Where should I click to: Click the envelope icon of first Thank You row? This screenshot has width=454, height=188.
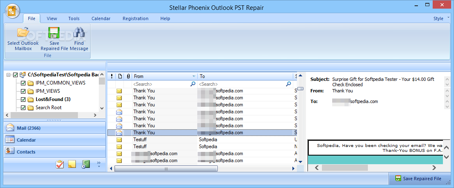tap(119, 91)
